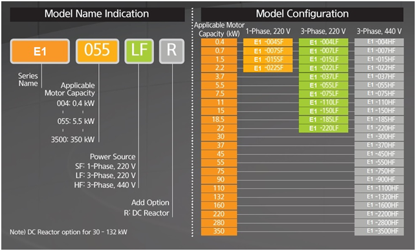Open the Model Name Indication header
The height and width of the screenshot is (251, 416).
[97, 14]
